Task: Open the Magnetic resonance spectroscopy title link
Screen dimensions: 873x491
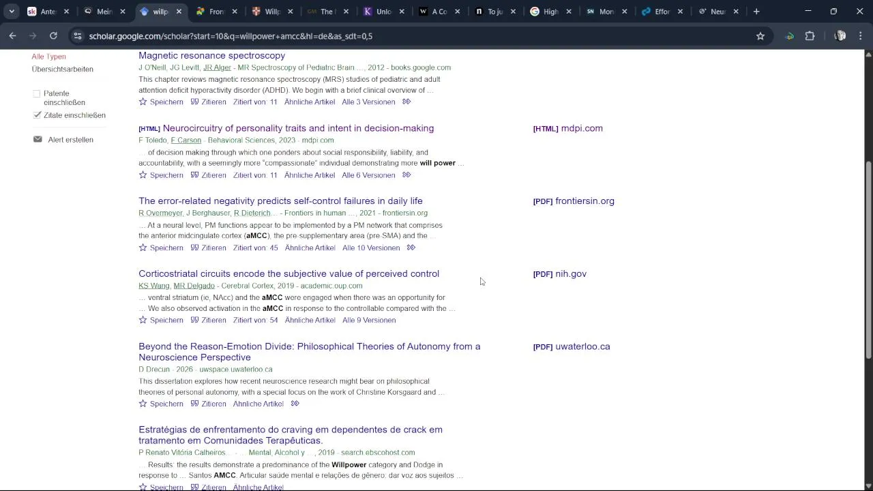Action: tap(211, 55)
